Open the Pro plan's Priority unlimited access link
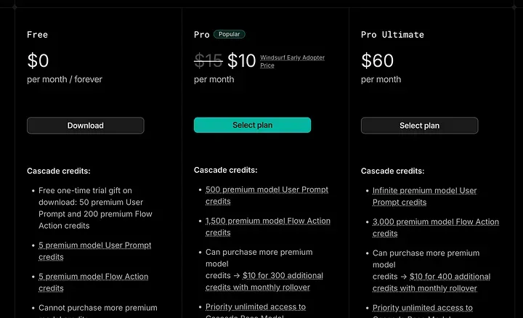This screenshot has height=318, width=523. tap(255, 307)
